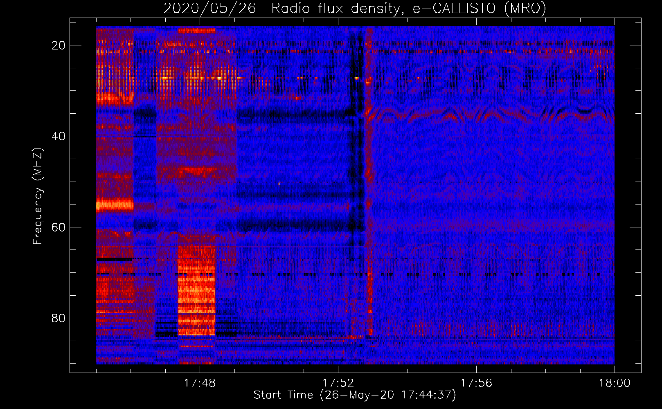The height and width of the screenshot is (409, 662).
Task: Click the 'Start Time (26-May-20 17:44:37)' axis label
Action: coord(355,395)
